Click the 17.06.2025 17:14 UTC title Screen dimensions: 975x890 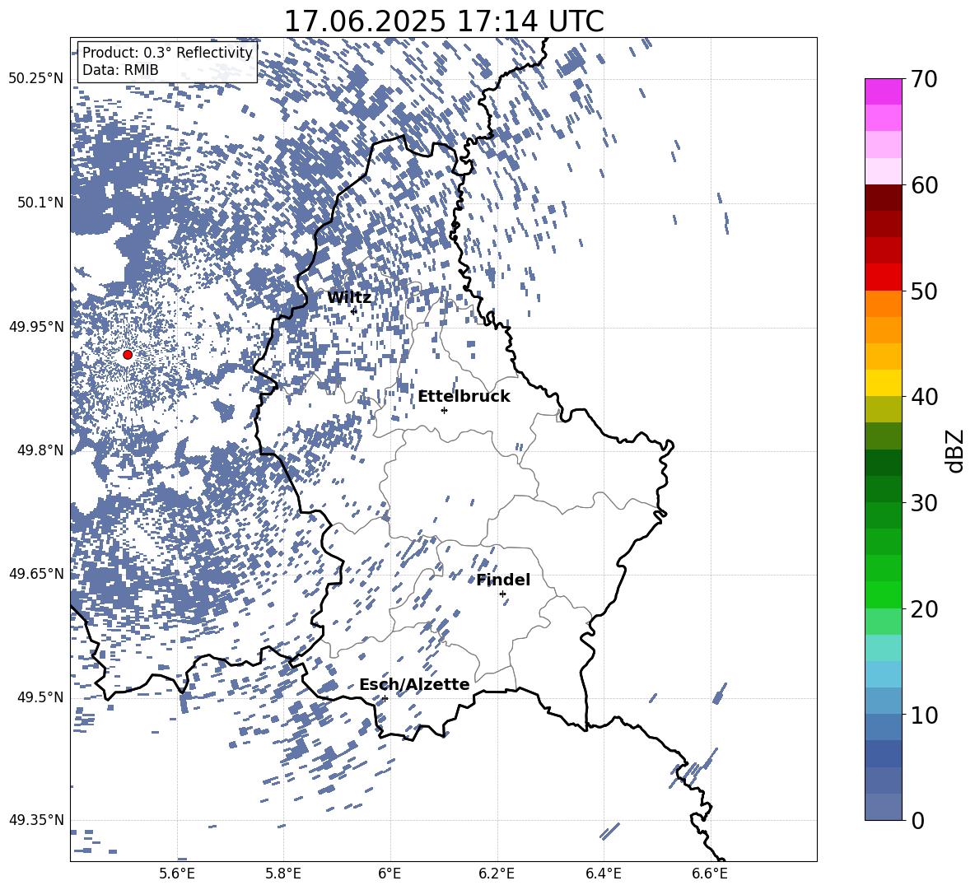point(444,21)
